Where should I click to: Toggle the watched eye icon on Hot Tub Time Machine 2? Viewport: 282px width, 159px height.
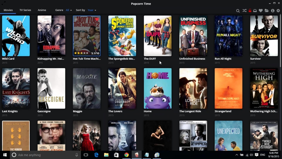(x=76, y=19)
